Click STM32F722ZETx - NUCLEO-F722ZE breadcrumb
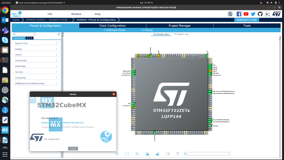This screenshot has height=160, width=284. [x=47, y=20]
